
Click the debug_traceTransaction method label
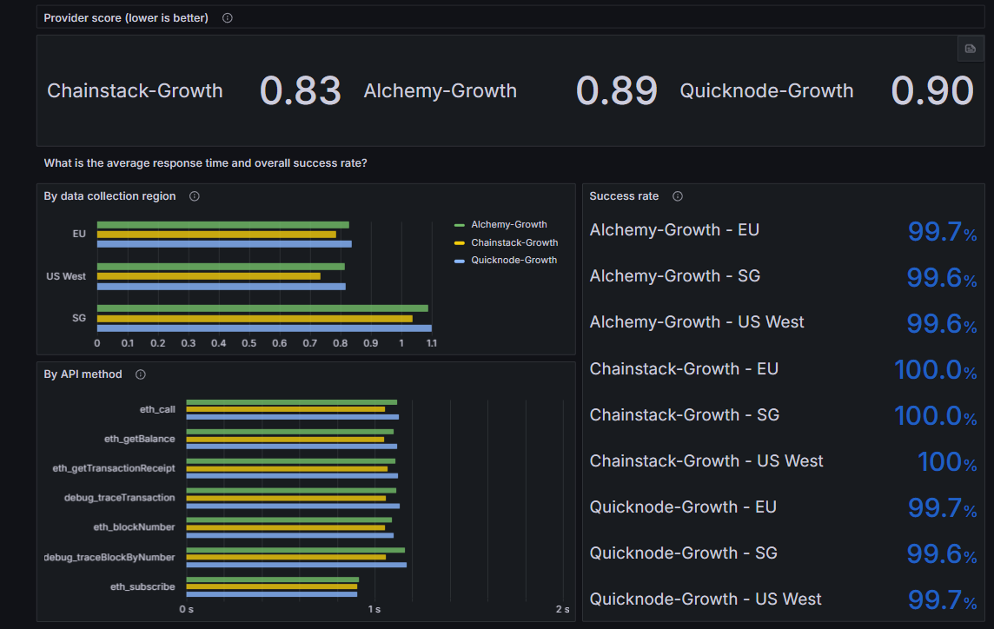[119, 498]
